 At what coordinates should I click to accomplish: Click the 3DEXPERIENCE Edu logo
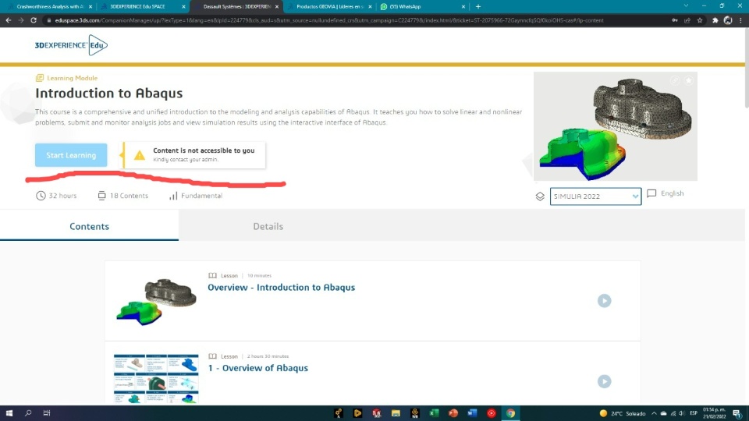(71, 45)
